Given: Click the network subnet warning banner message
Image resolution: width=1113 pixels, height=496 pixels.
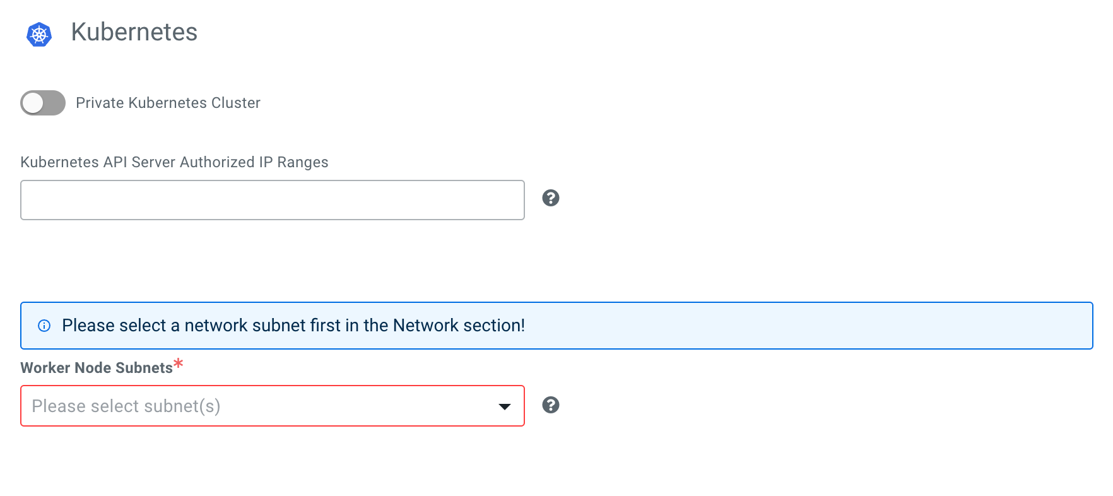Looking at the screenshot, I should (x=295, y=326).
